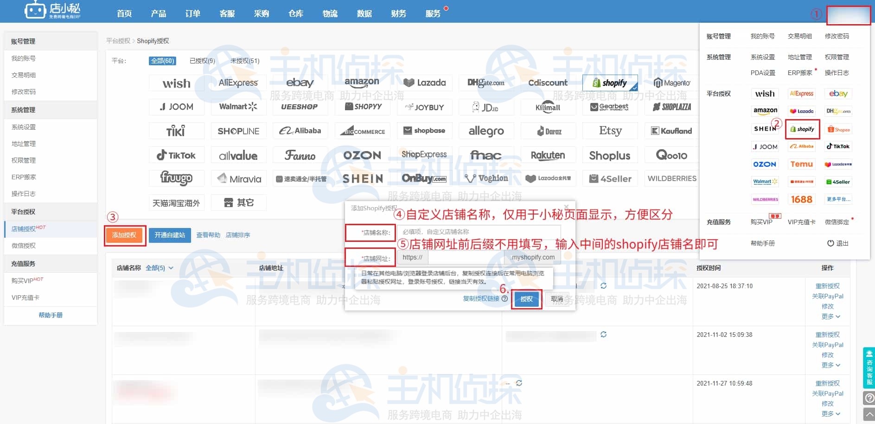Switch to the 已授权(9) filter tab

click(202, 61)
